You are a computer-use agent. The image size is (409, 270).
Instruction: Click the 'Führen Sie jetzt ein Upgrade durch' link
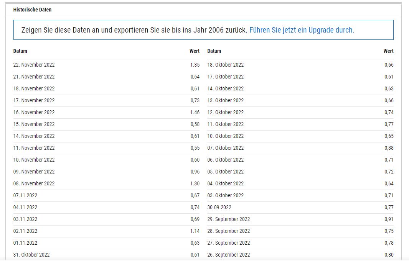(x=302, y=30)
